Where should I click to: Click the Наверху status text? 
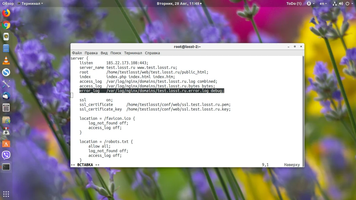[x=292, y=165]
